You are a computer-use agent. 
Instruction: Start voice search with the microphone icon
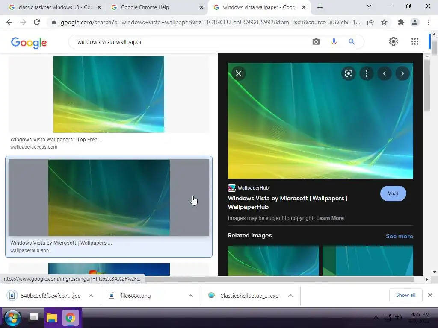(x=334, y=42)
